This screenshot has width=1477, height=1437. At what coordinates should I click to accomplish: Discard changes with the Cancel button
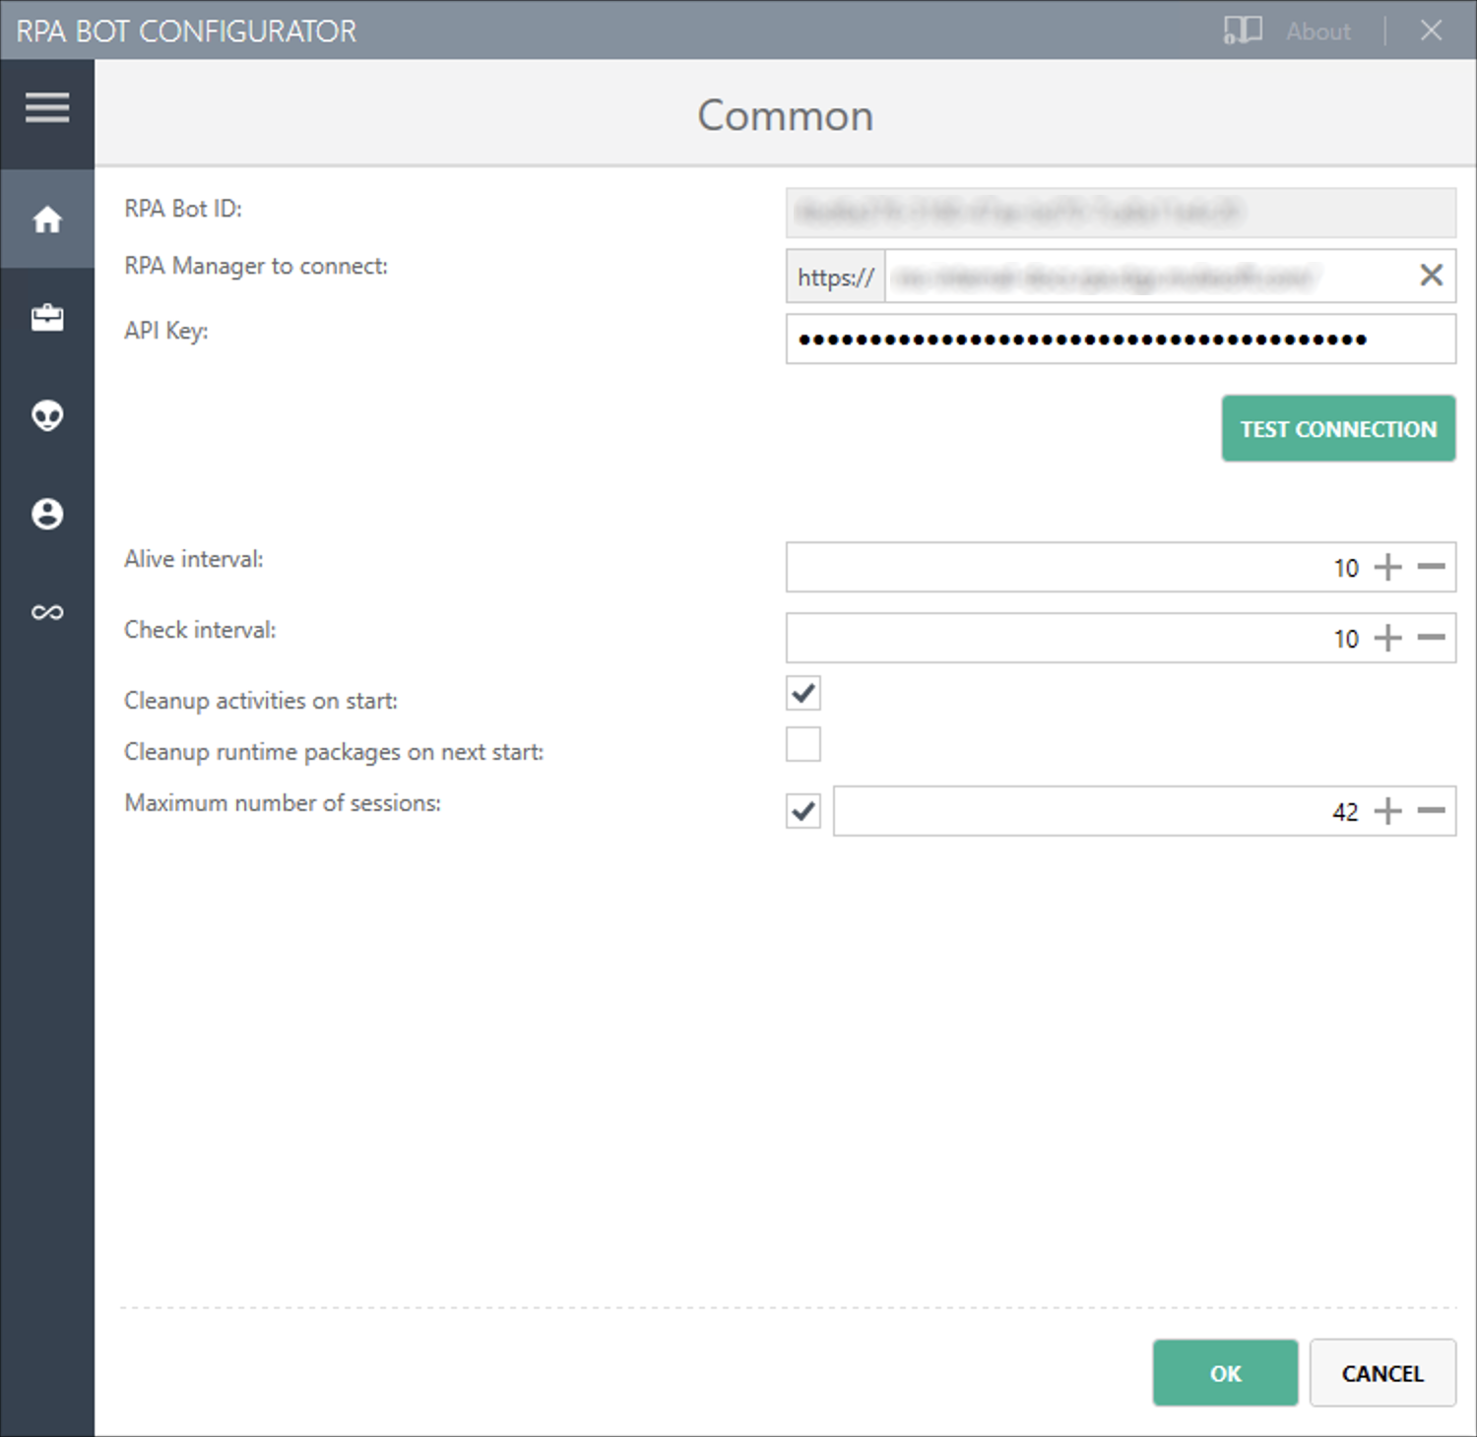click(x=1381, y=1373)
